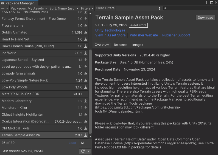This screenshot has width=218, height=155.
Task: Click the add package plus icon
Action: coord(3,8)
